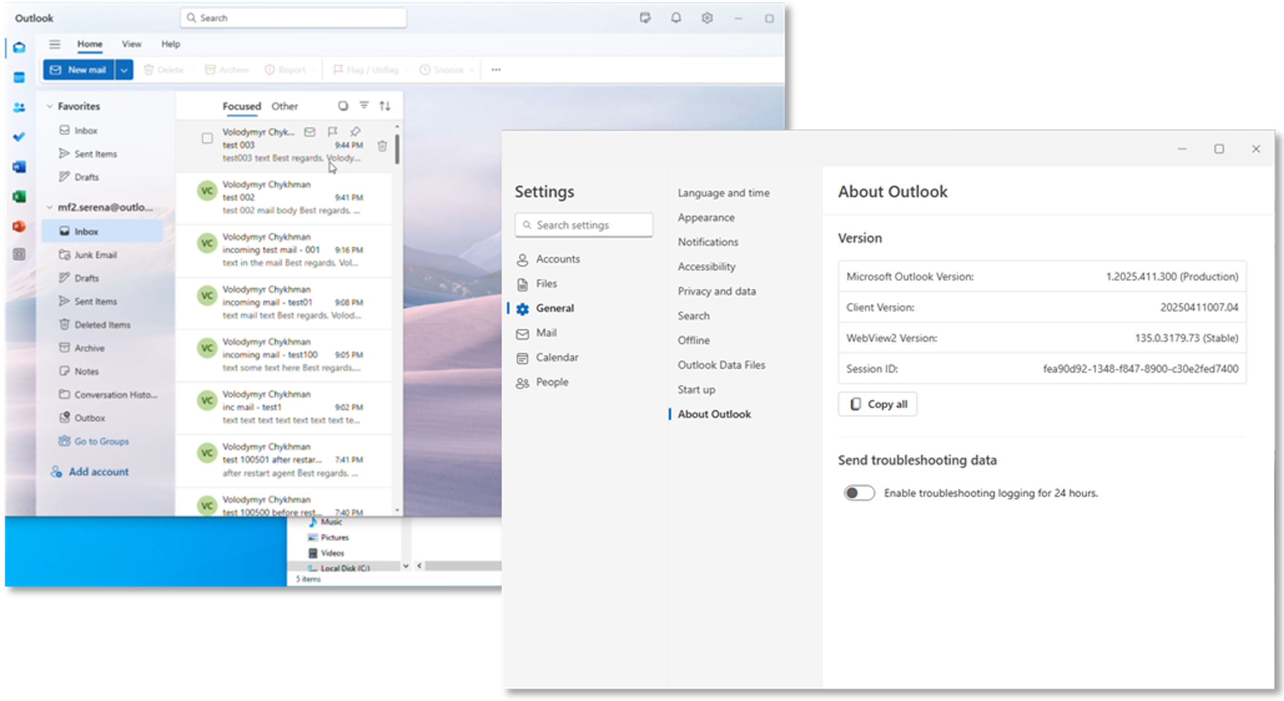Collapse the Favorites section
Screen dimensions: 1284x701
click(50, 106)
